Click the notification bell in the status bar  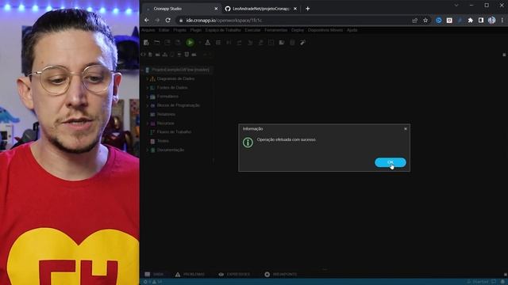(502, 282)
